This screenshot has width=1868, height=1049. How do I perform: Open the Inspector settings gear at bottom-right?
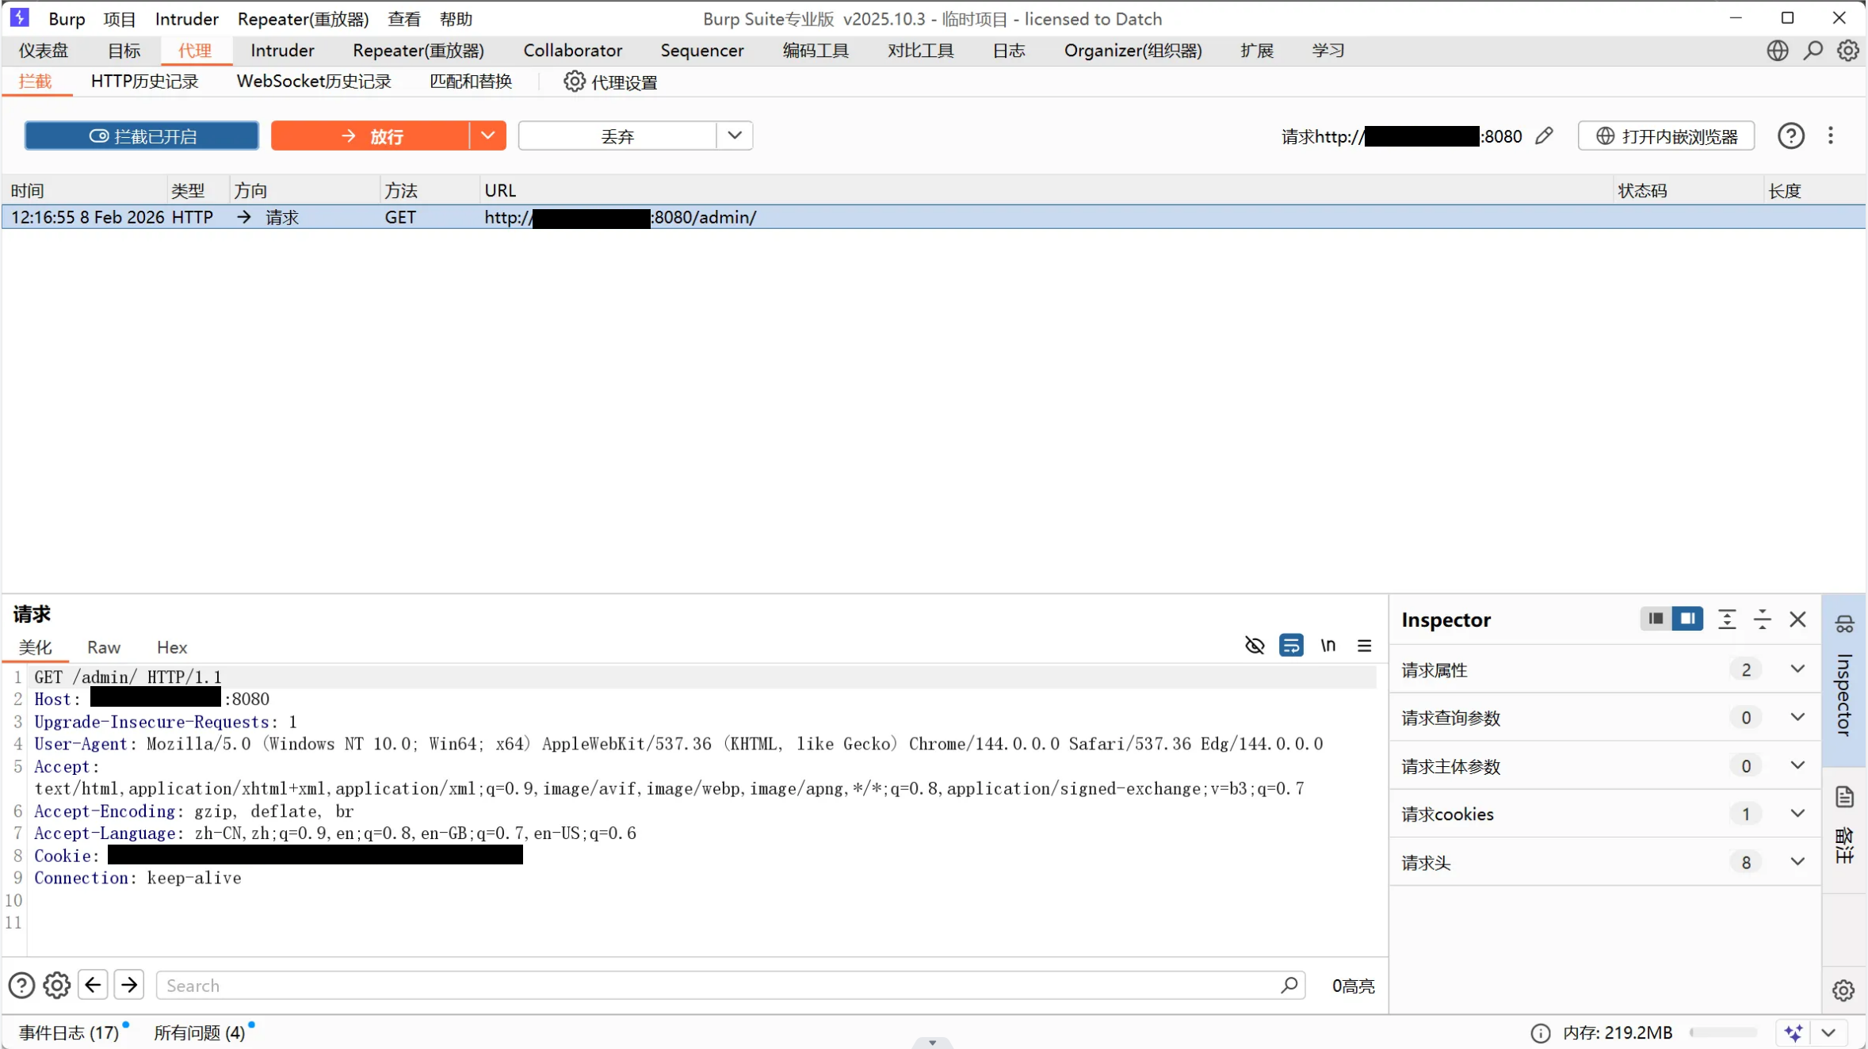[x=1843, y=990]
